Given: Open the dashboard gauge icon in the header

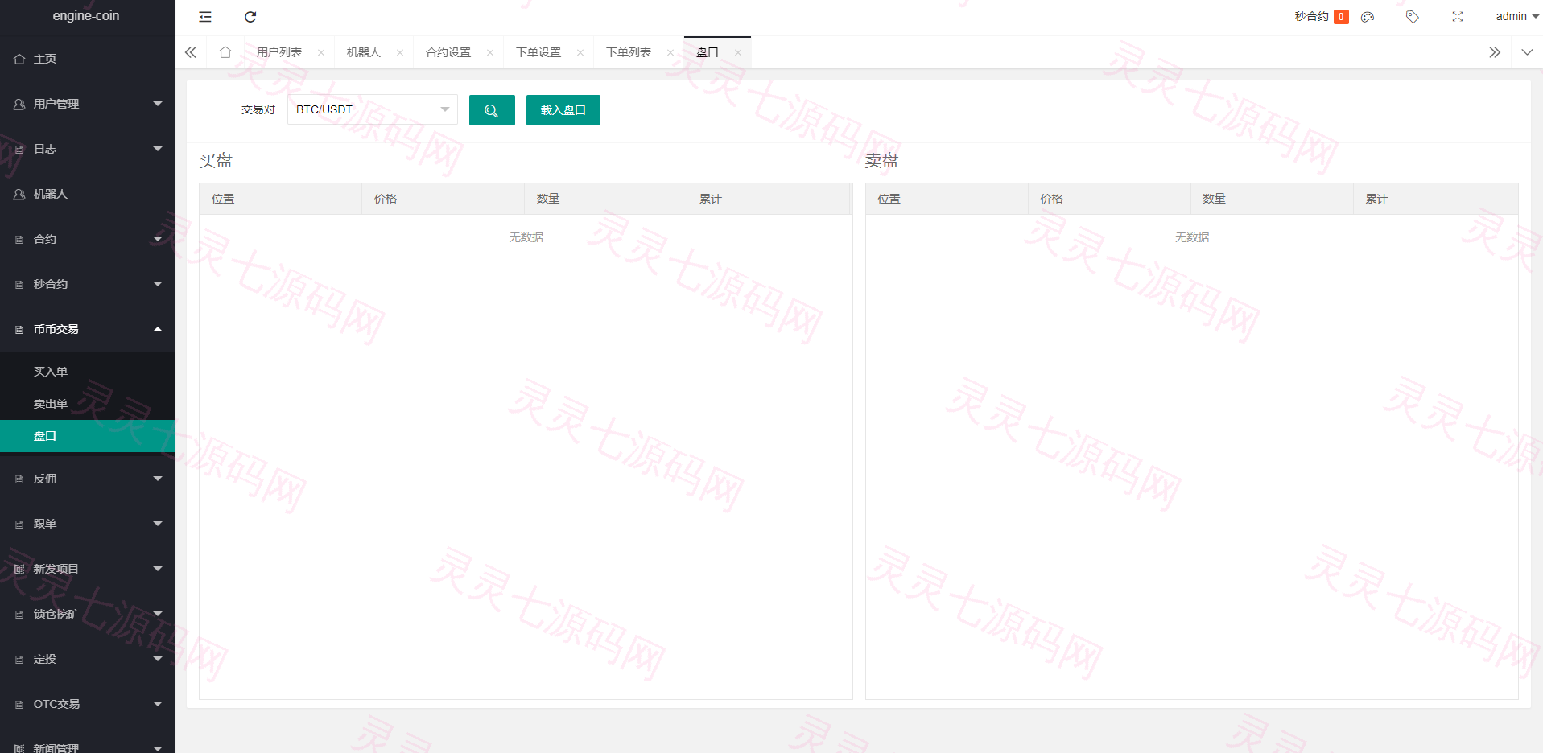Looking at the screenshot, I should (x=1368, y=17).
